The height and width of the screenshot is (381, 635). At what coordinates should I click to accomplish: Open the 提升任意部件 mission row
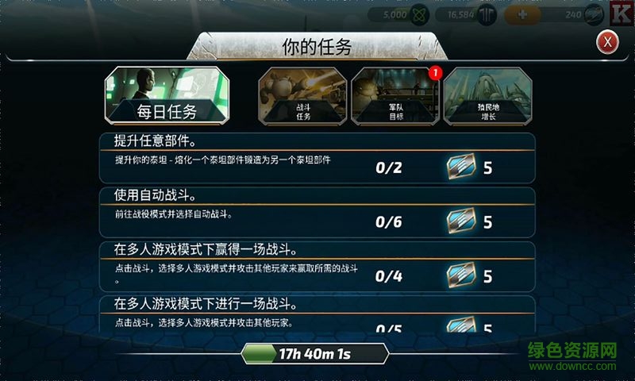click(x=317, y=158)
